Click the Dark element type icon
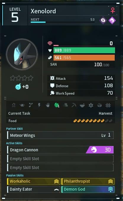Viewport: 123px width, 201px height. click(x=103, y=20)
